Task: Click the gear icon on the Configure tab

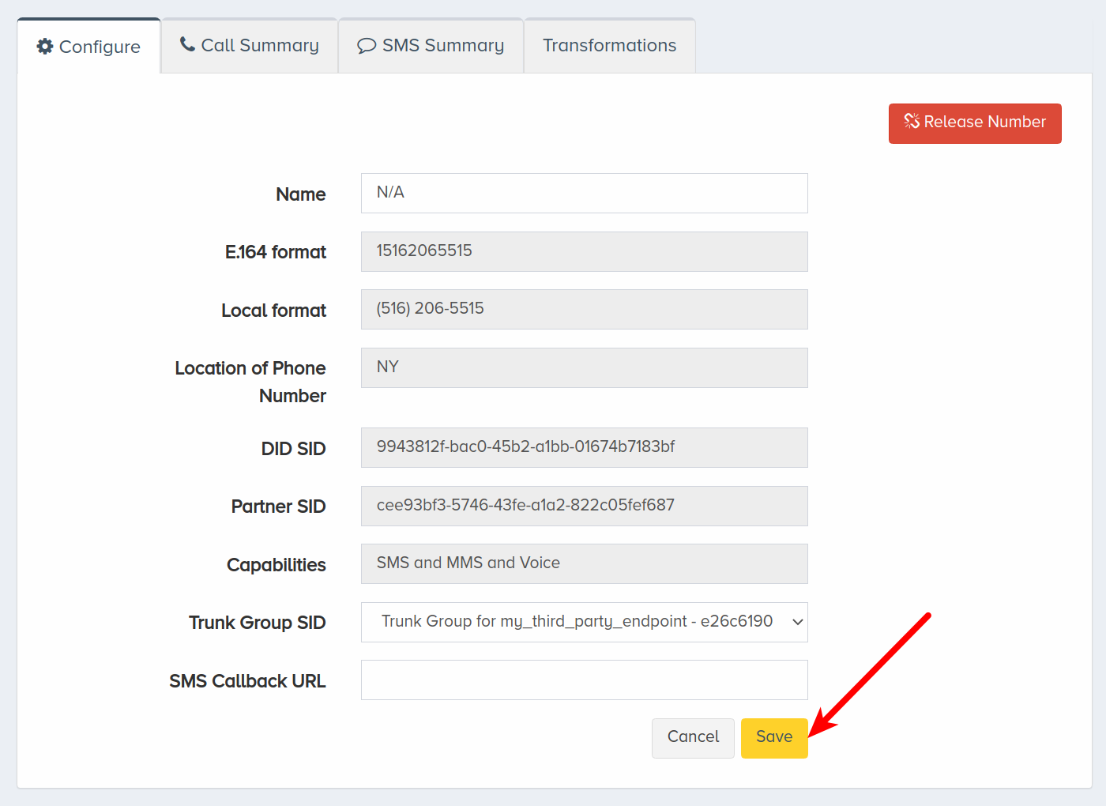Action: coord(45,47)
